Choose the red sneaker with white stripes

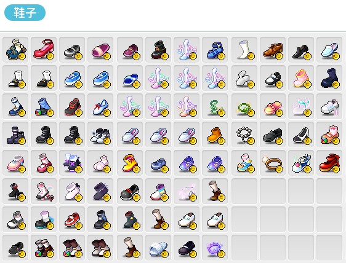point(72,219)
